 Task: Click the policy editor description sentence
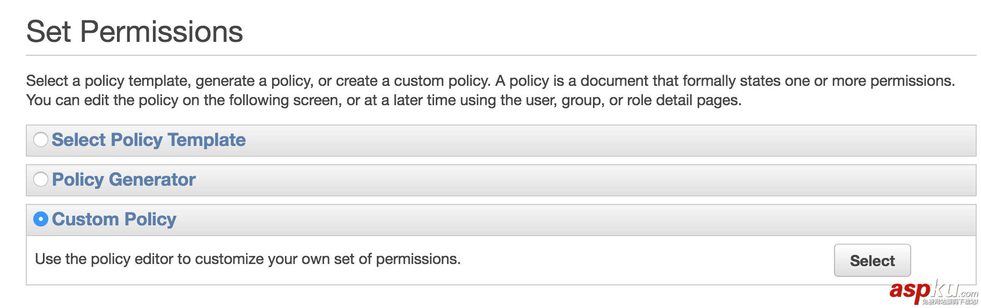click(247, 259)
